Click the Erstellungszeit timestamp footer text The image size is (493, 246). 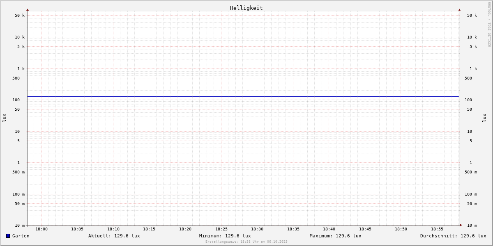pyautogui.click(x=246, y=242)
